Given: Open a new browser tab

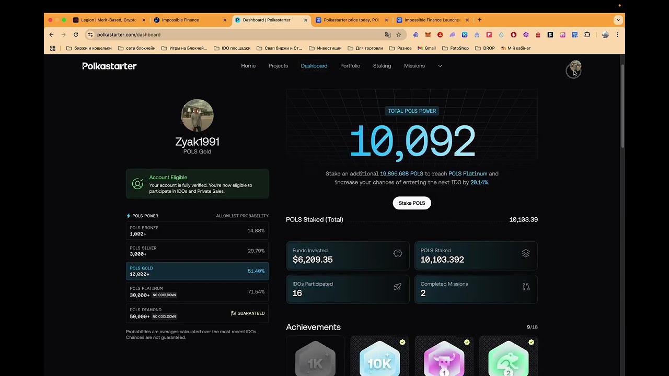Looking at the screenshot, I should [479, 20].
